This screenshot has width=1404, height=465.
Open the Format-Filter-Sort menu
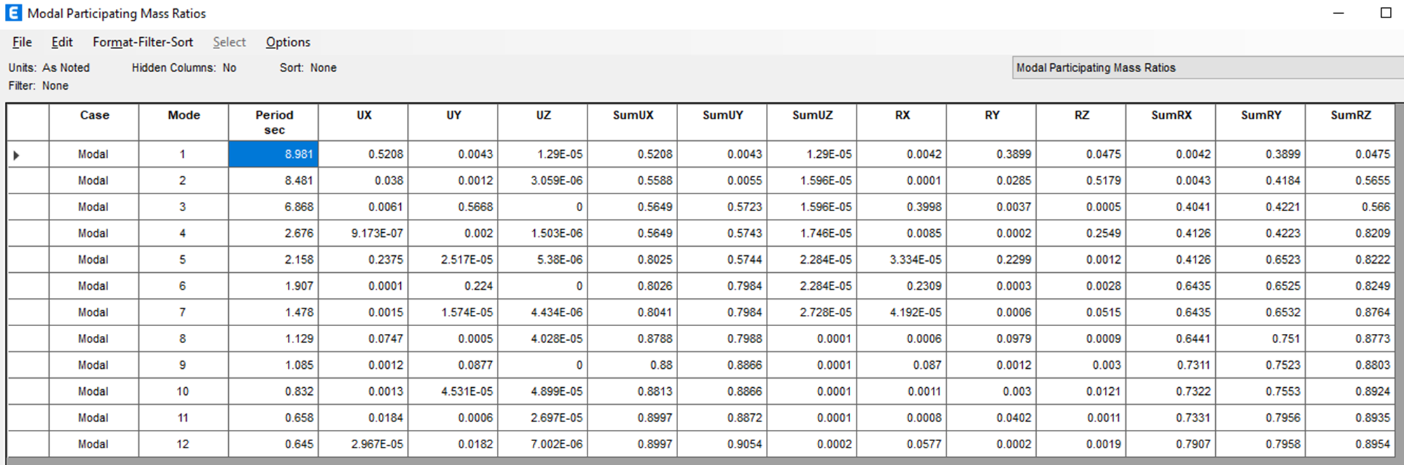tap(143, 42)
